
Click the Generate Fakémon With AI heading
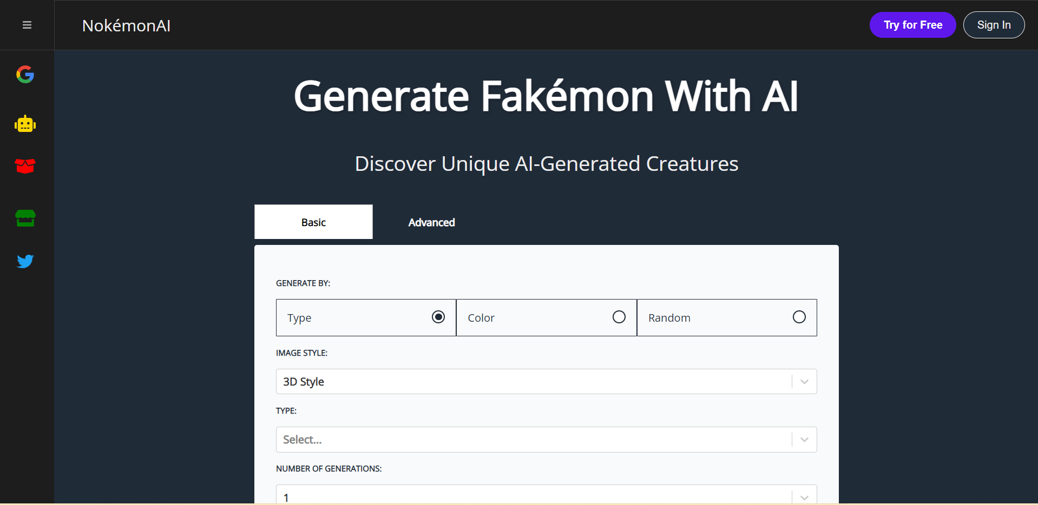[x=545, y=96]
